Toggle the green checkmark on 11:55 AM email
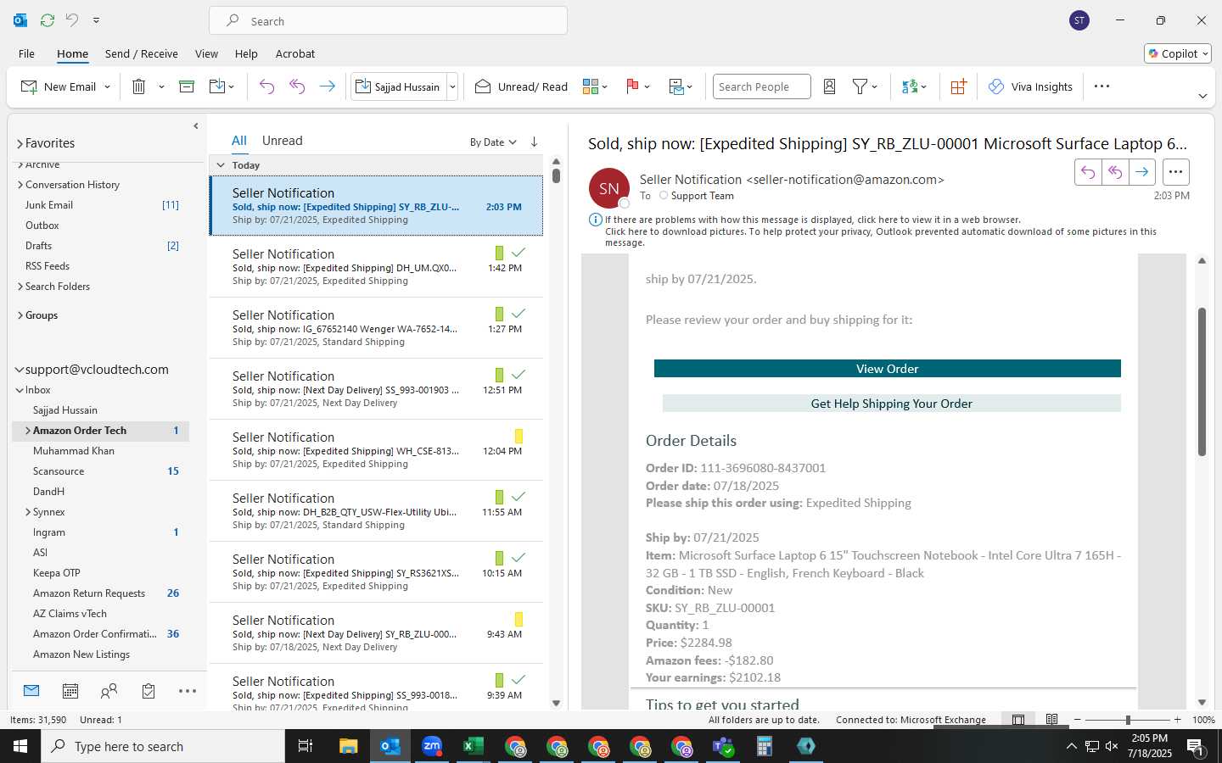Screen dimensions: 1222x763 pyautogui.click(x=519, y=497)
